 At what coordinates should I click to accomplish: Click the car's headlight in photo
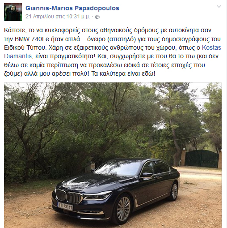coord(97,196)
